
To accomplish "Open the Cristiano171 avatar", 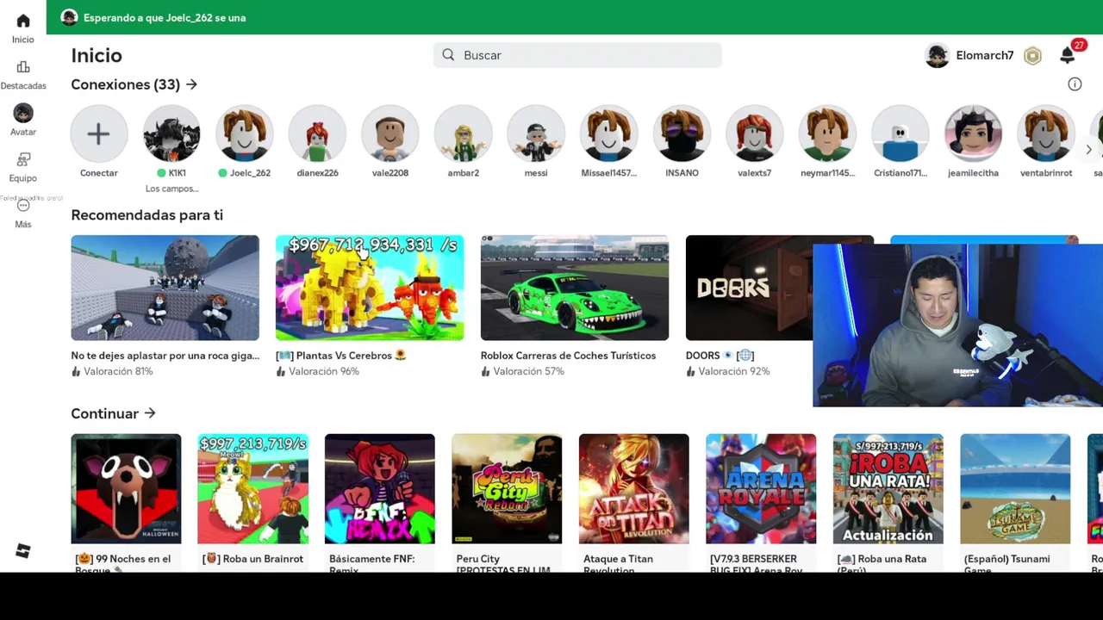I will tap(900, 133).
